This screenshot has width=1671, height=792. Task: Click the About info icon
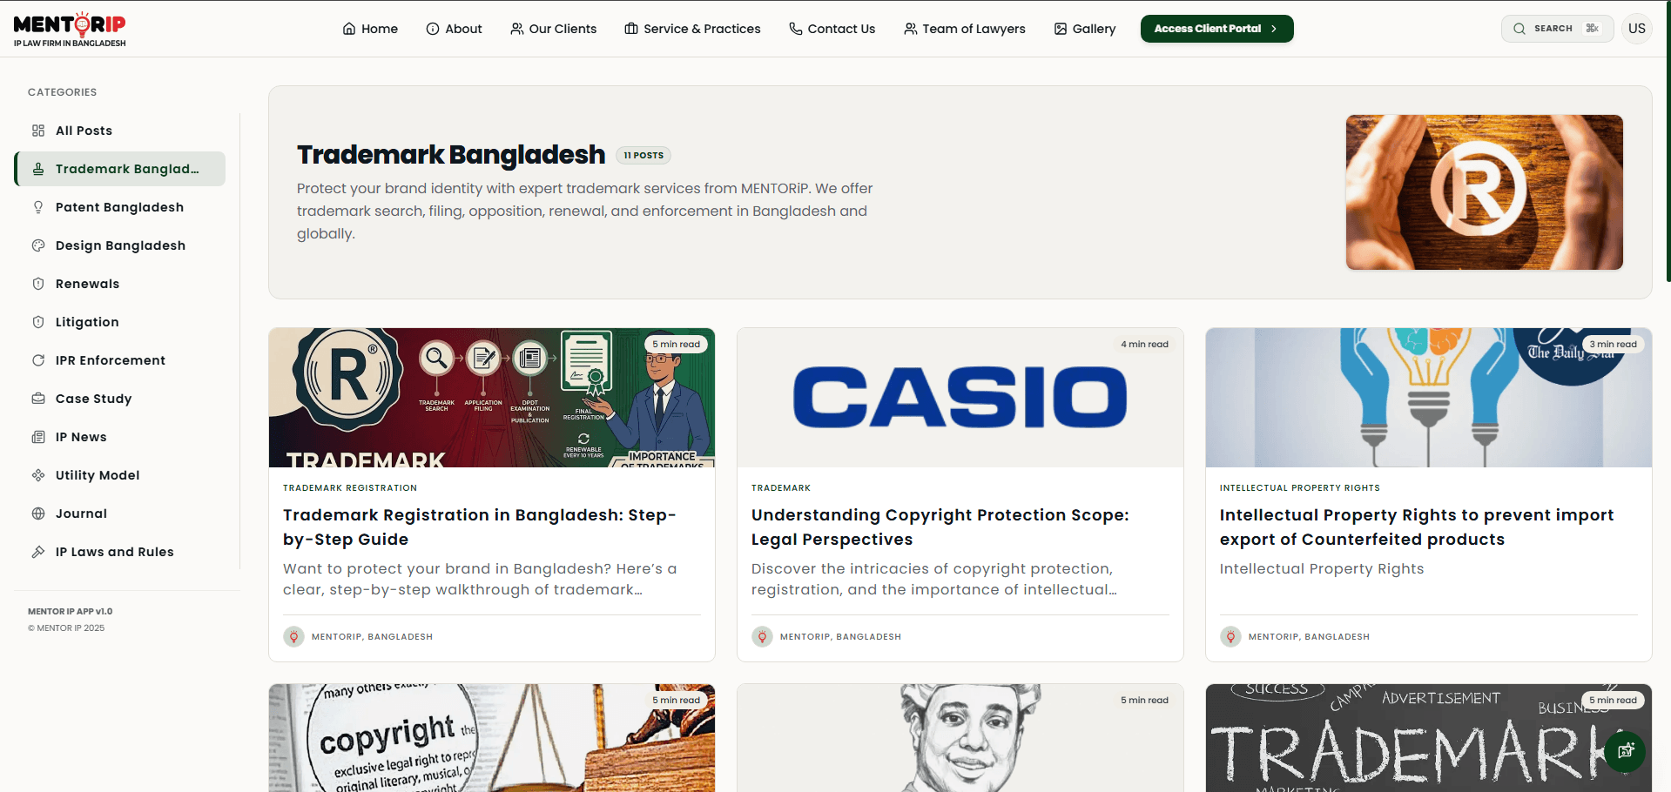[433, 29]
